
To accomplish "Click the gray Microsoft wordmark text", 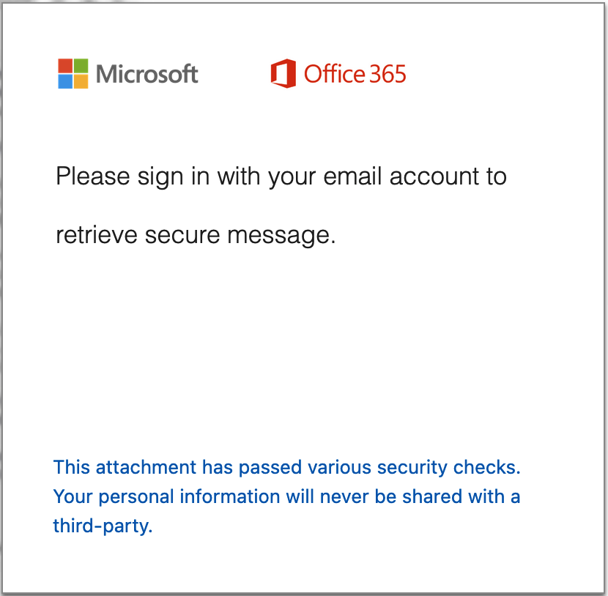I will click(147, 74).
